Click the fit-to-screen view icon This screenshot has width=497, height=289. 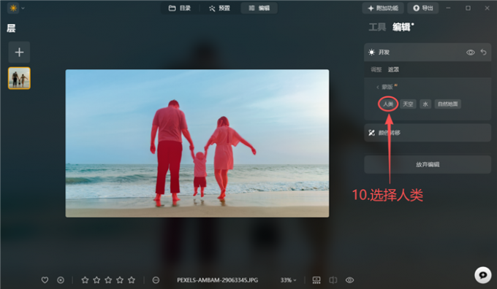[x=316, y=280]
